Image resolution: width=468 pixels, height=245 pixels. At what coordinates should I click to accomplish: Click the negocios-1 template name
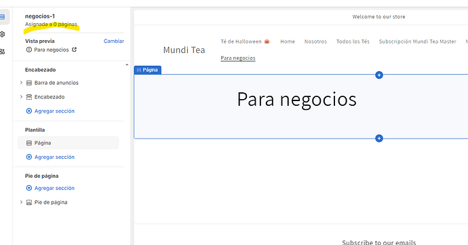[x=40, y=16]
